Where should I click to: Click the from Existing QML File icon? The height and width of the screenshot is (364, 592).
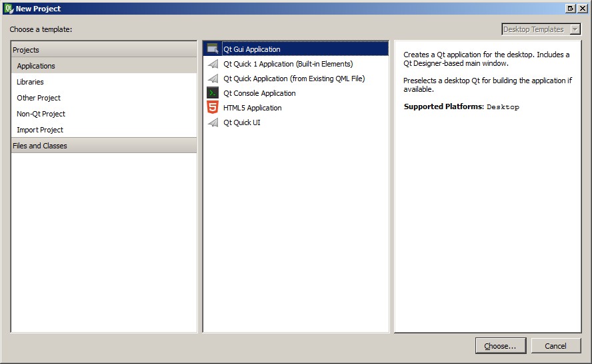pyautogui.click(x=213, y=79)
